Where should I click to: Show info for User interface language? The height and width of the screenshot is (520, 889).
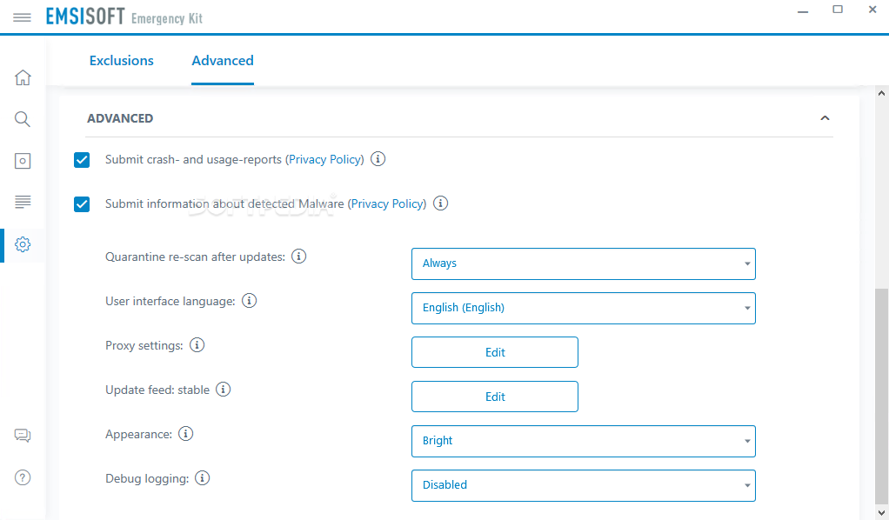[x=249, y=301]
